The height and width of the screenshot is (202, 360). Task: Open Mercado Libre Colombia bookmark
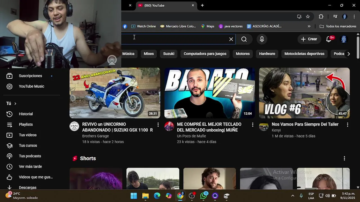point(178,26)
